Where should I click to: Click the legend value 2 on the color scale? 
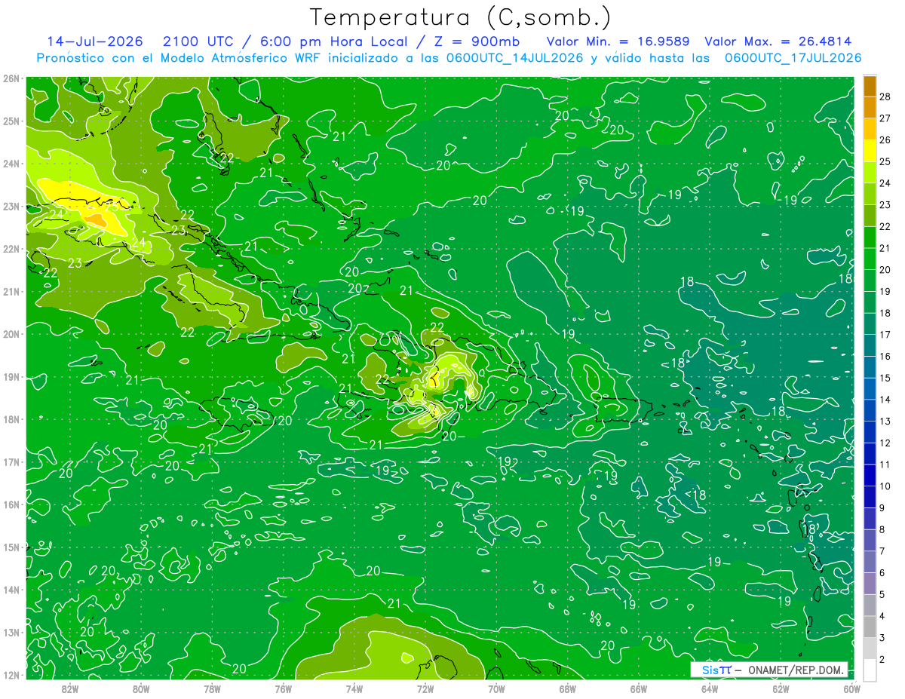(x=882, y=660)
